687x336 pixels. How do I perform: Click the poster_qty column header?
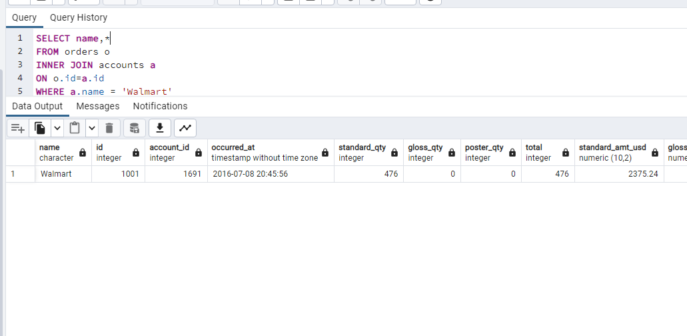pyautogui.click(x=491, y=153)
